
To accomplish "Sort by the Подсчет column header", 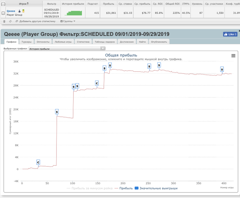I will point(93,4).
